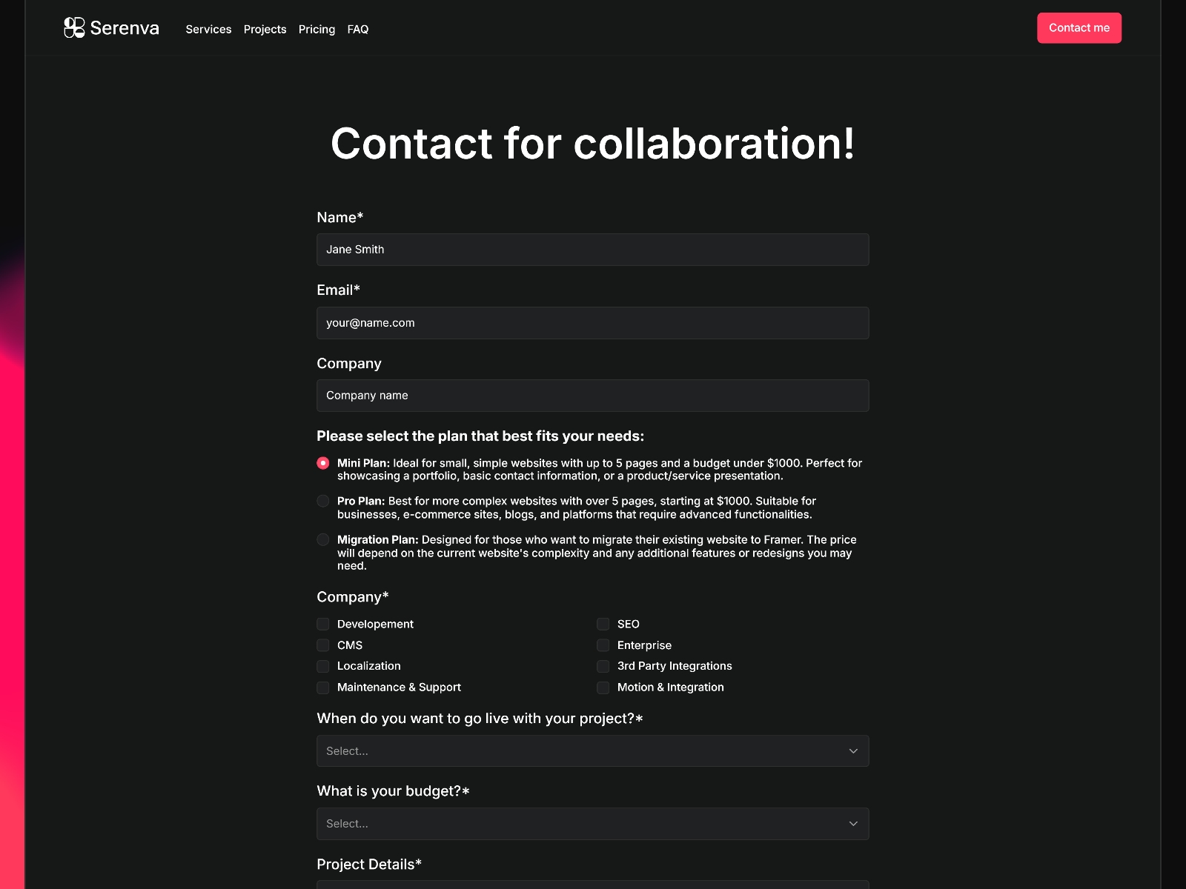The image size is (1186, 889).
Task: Open the Pricing page from navigation
Action: pos(317,29)
